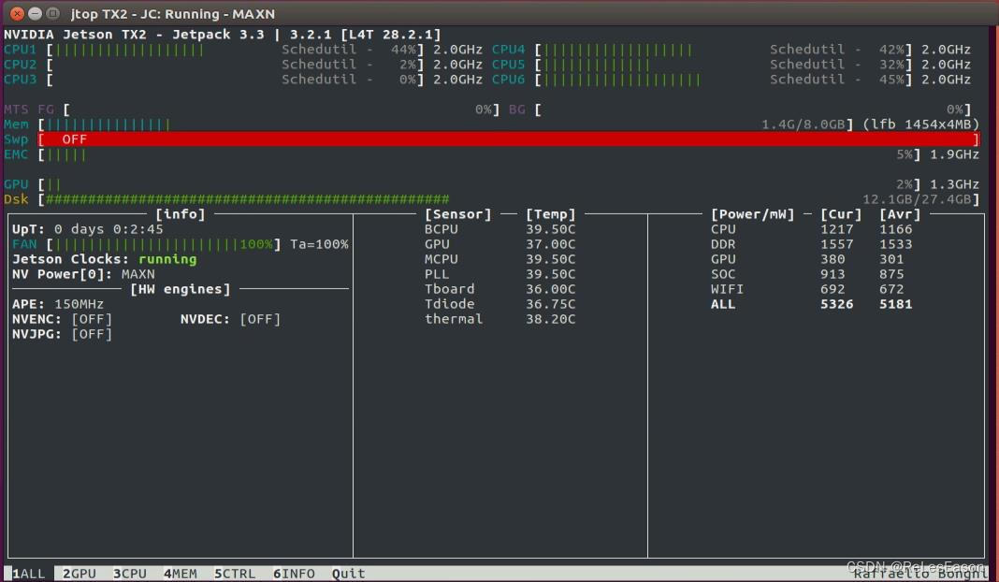Image resolution: width=999 pixels, height=582 pixels.
Task: Click the CPU5 usage bar
Action: click(724, 65)
